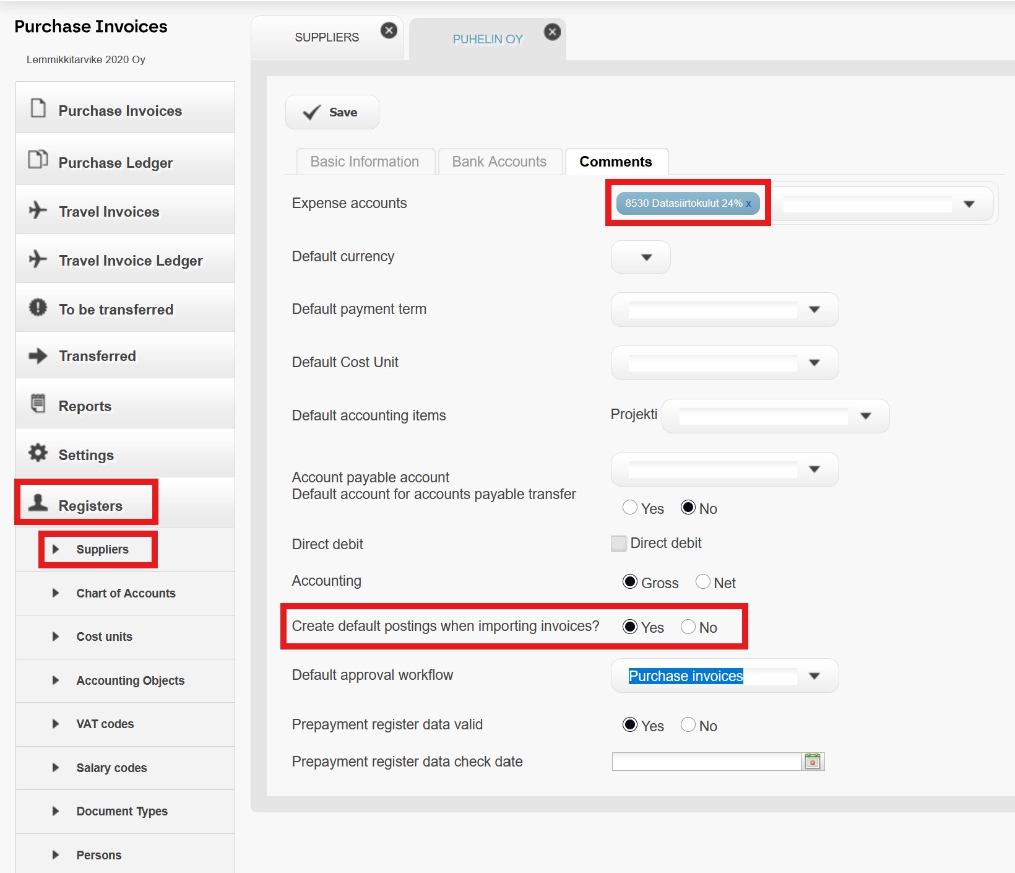Select Yes for create default postings

tap(630, 627)
